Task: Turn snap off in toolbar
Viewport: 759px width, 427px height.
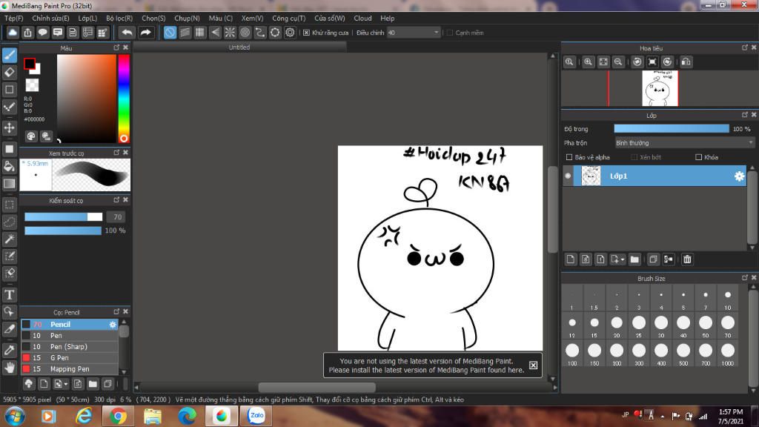Action: [170, 33]
